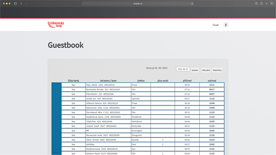This screenshot has width=276, height=155.
Task: Go back with the browser back arrow
Action: point(21,3)
